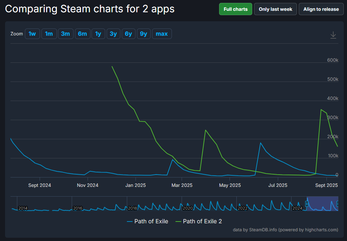Set zoom range to 1y
The width and height of the screenshot is (347, 241).
coord(98,34)
